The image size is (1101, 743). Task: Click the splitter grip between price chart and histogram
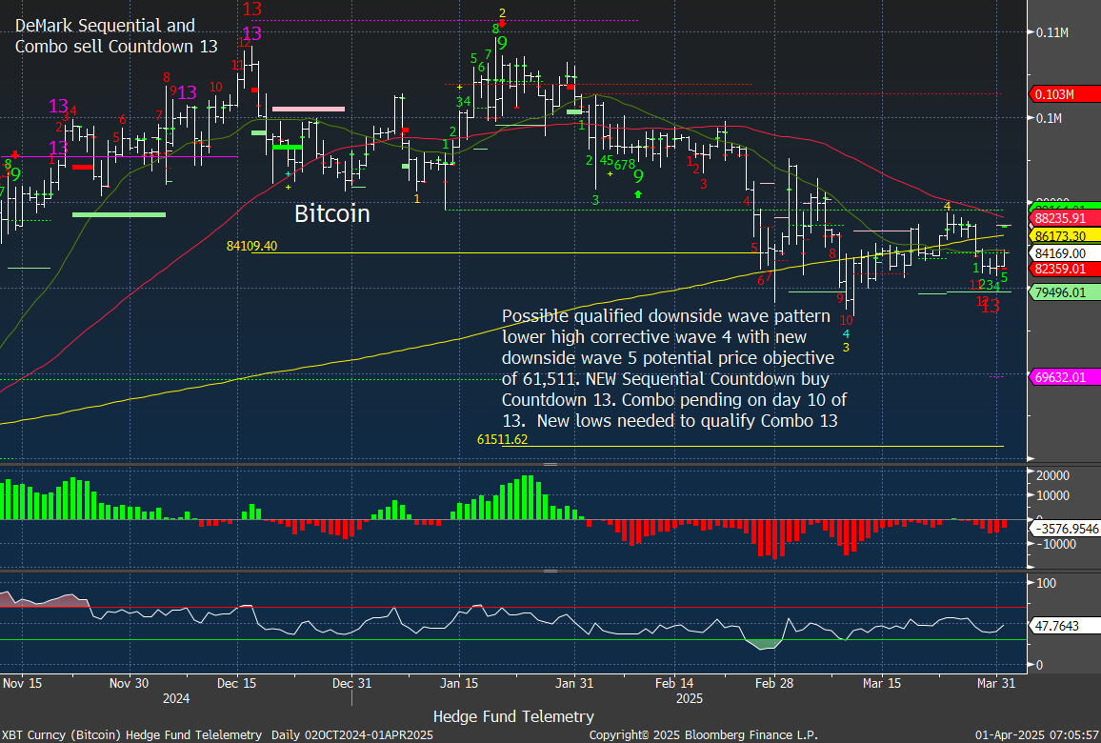550,464
